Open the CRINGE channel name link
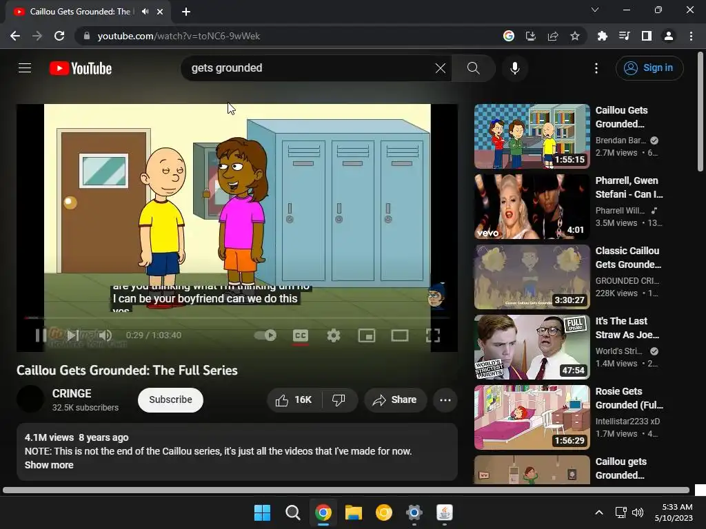 coord(72,393)
